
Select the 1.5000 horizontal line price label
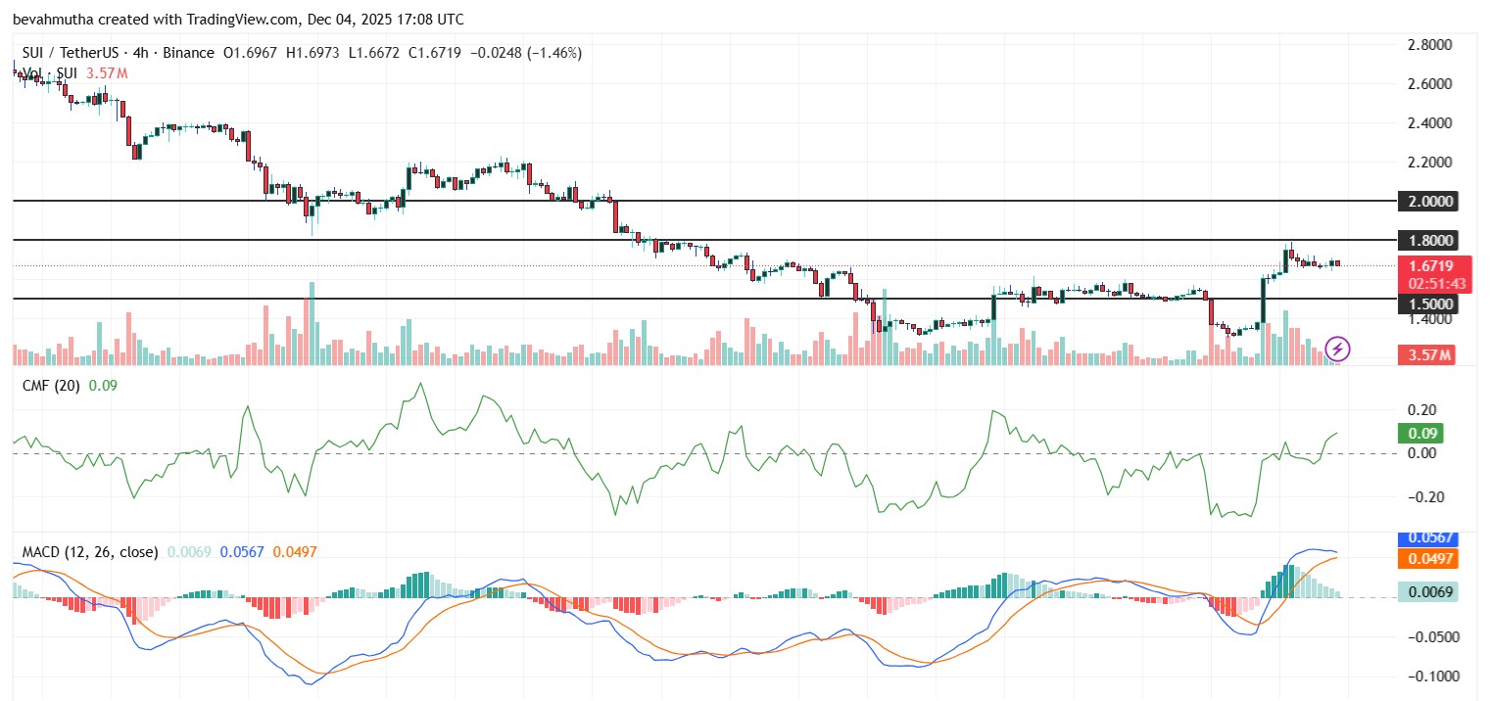[1428, 304]
